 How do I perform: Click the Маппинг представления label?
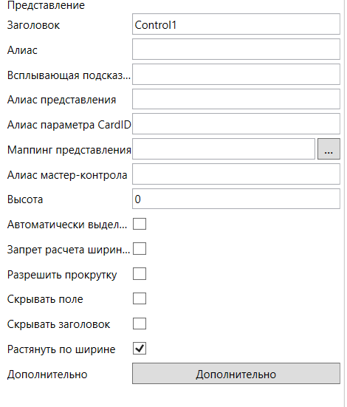pyautogui.click(x=69, y=150)
